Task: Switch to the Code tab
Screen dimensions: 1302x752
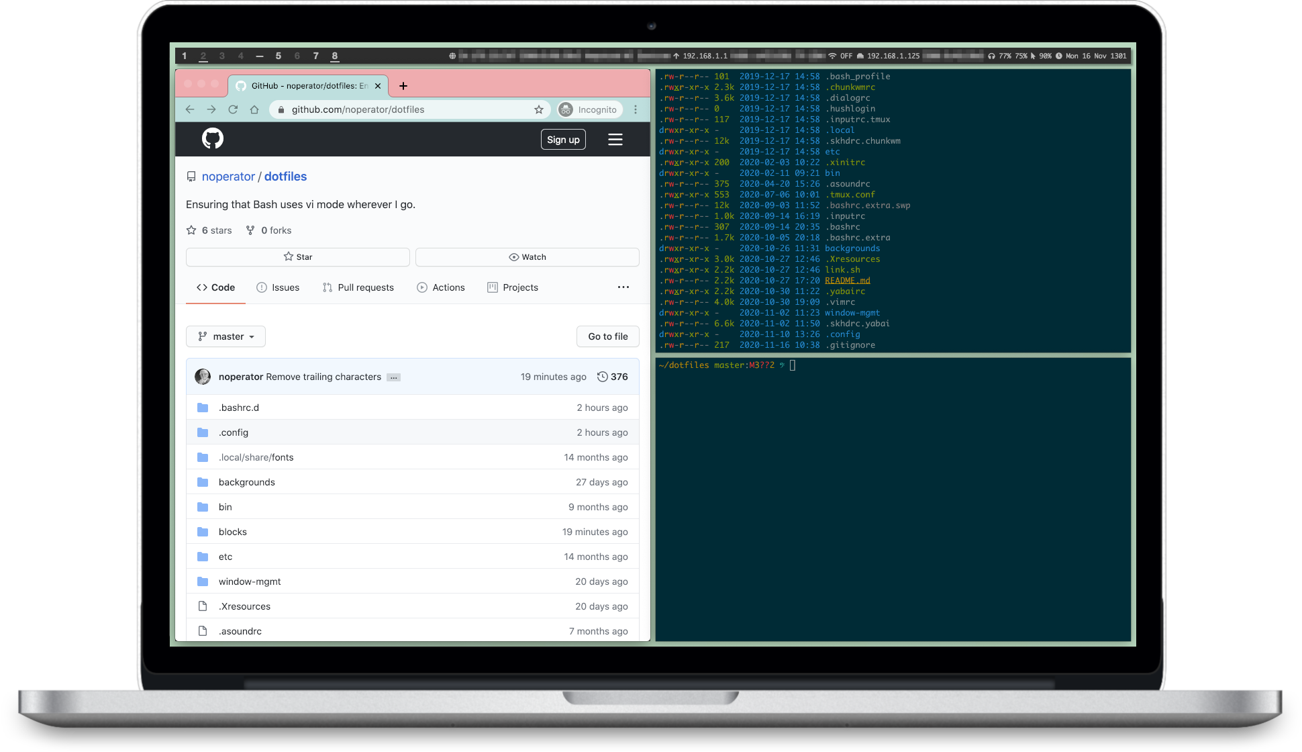Action: (215, 287)
